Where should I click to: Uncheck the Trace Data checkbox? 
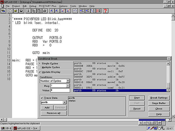point(42,98)
